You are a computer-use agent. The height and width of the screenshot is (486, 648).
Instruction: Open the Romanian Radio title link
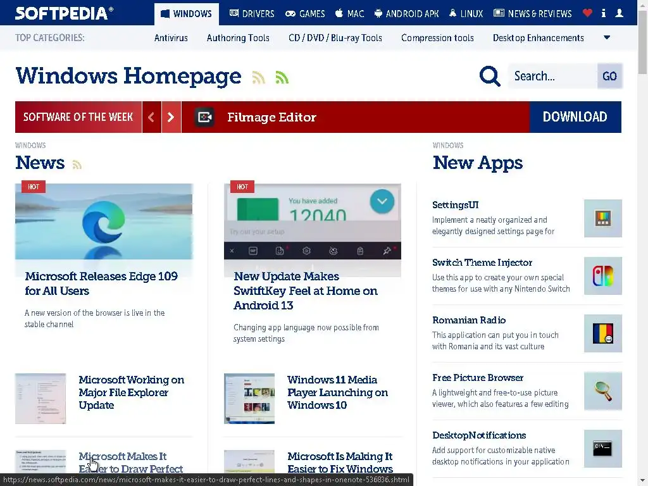pyautogui.click(x=469, y=320)
